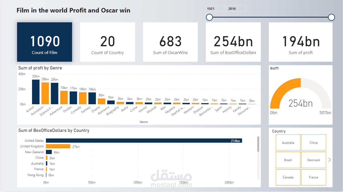Select the New Zealand bar
The image size is (343, 192).
[49, 152]
